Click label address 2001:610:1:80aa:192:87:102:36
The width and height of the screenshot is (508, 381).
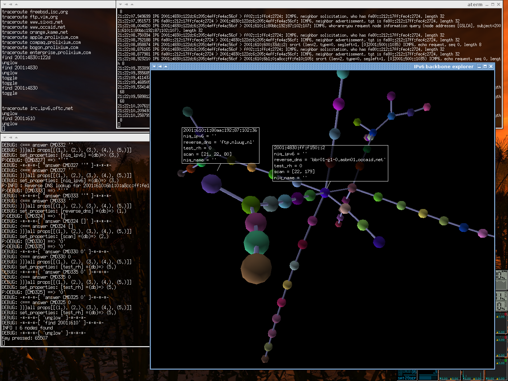(220, 130)
